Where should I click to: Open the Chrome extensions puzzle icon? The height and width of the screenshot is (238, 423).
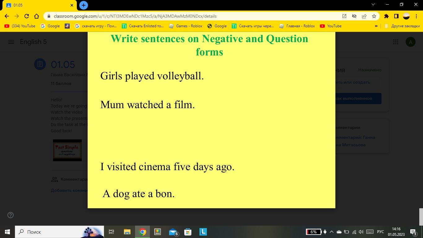coord(386,16)
